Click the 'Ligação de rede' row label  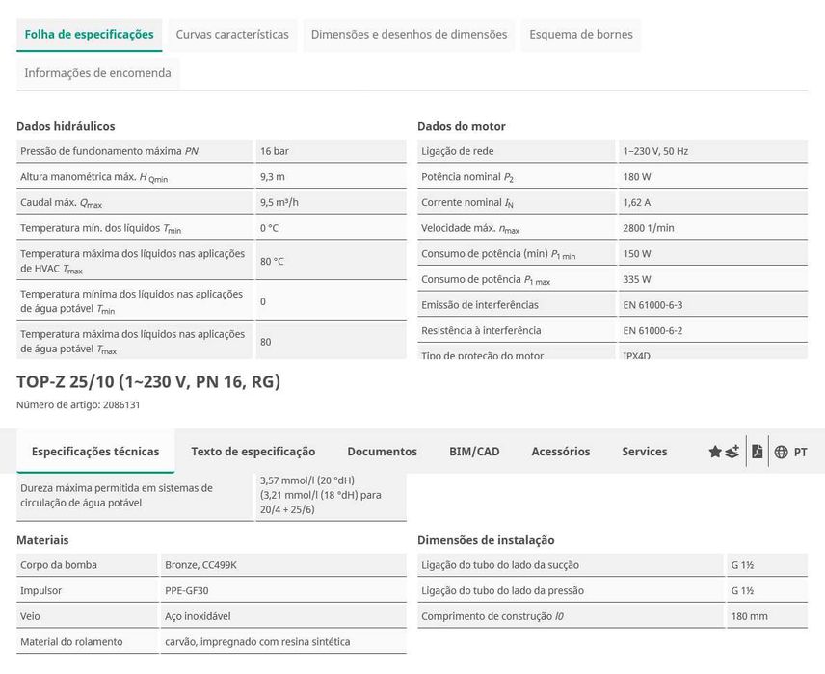[x=457, y=151]
